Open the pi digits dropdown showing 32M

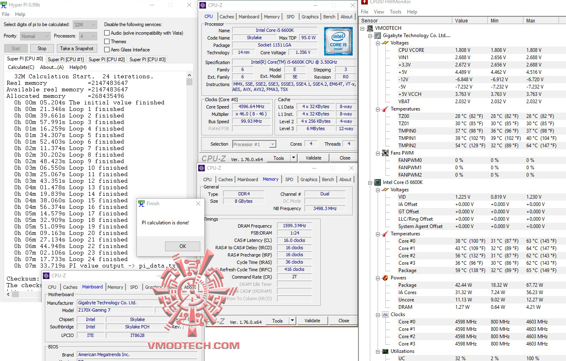(x=85, y=25)
